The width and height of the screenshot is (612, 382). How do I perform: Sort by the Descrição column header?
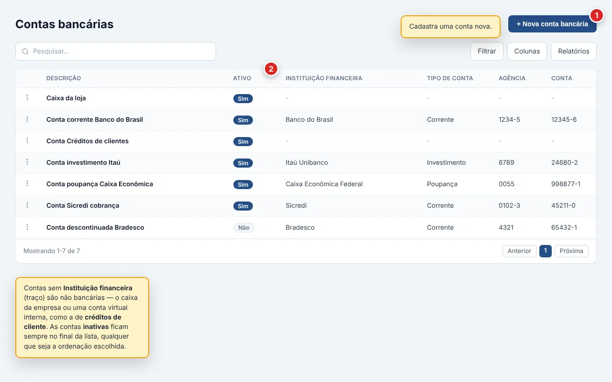64,78
